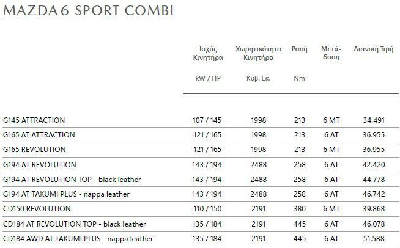Select the 51.588 price value
The height and width of the screenshot is (248, 400).
point(374,239)
